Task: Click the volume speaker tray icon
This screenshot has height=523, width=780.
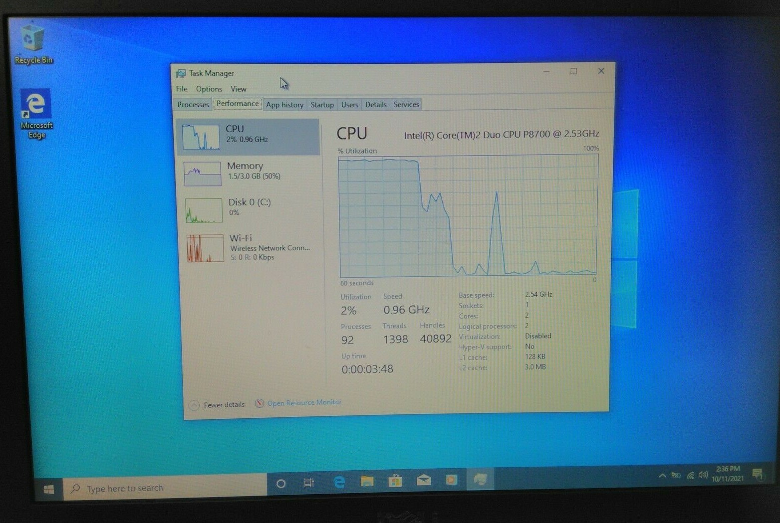Action: (704, 475)
